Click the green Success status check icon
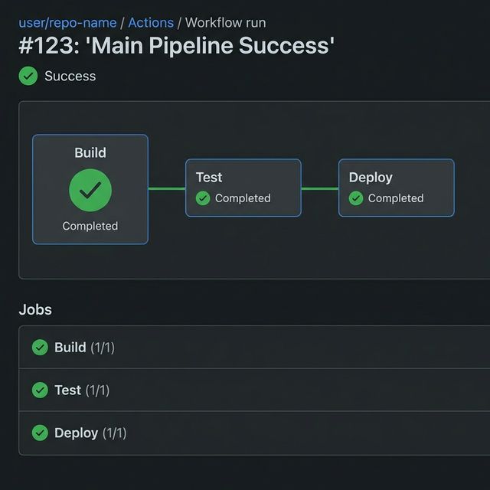This screenshot has width=490, height=490. pyautogui.click(x=28, y=76)
